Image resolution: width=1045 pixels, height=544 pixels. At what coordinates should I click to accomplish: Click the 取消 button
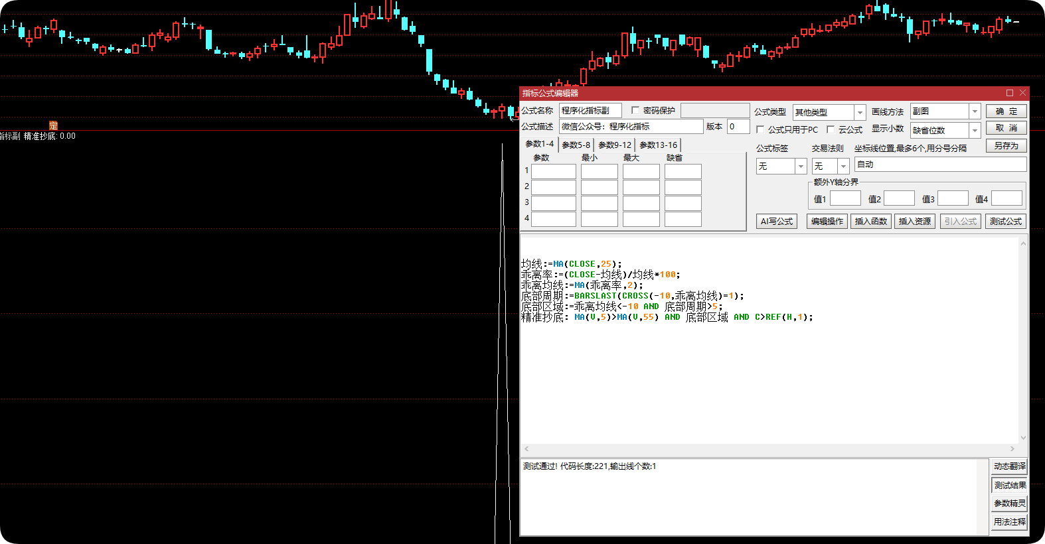(1006, 128)
